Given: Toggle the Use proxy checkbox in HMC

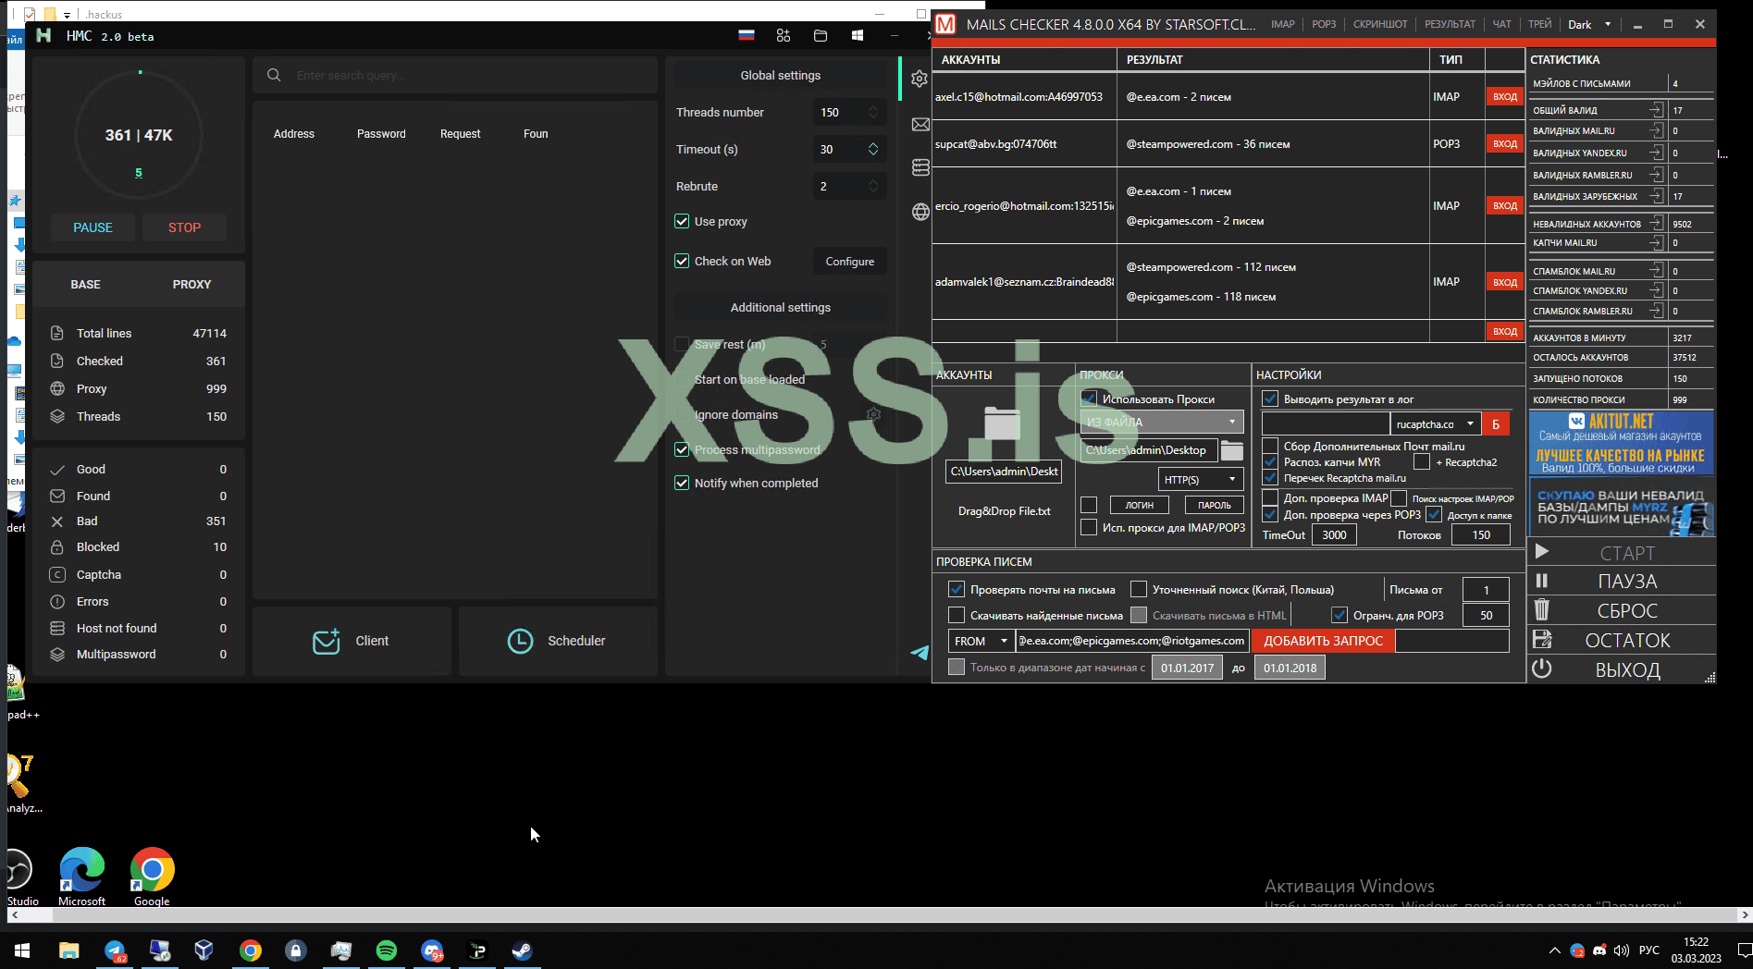Looking at the screenshot, I should [x=682, y=221].
